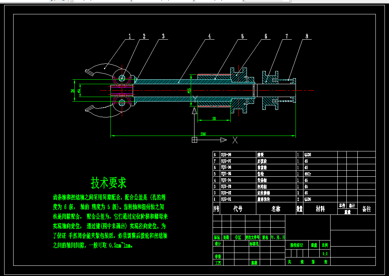Select the 阶段标记 title block cell
The height and width of the screenshot is (276, 389).
click(x=297, y=245)
